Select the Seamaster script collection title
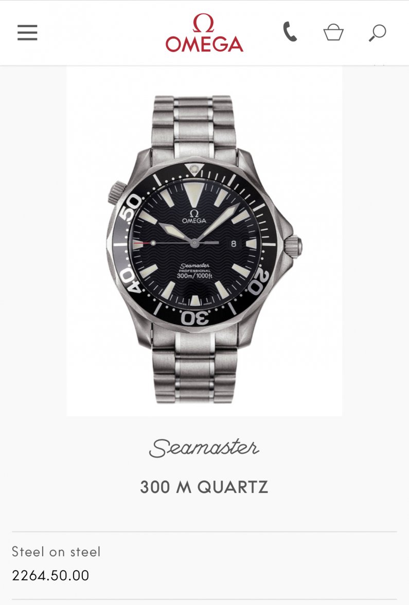409x605 pixels. [x=204, y=448]
